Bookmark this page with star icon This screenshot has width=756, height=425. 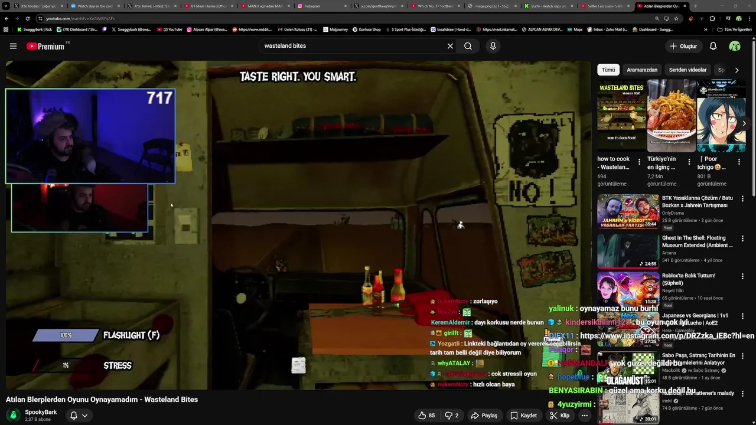[676, 18]
